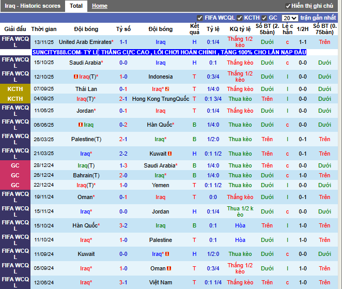Click the Thời gian column header
342x289 pixels.
click(x=44, y=29)
